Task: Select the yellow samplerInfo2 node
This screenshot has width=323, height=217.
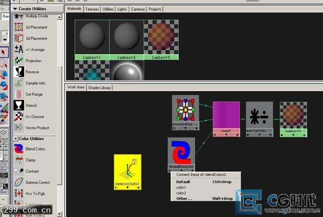Action: point(127,172)
